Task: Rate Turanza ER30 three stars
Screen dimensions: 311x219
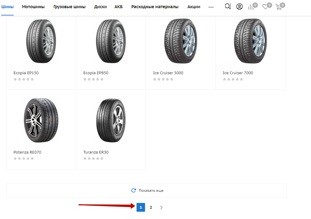Action: point(93,158)
